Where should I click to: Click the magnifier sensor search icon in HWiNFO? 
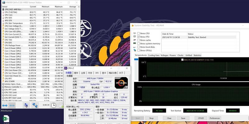[x=26, y=105]
